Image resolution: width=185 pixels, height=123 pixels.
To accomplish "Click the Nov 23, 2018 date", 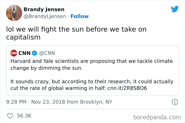I will (x=48, y=102).
